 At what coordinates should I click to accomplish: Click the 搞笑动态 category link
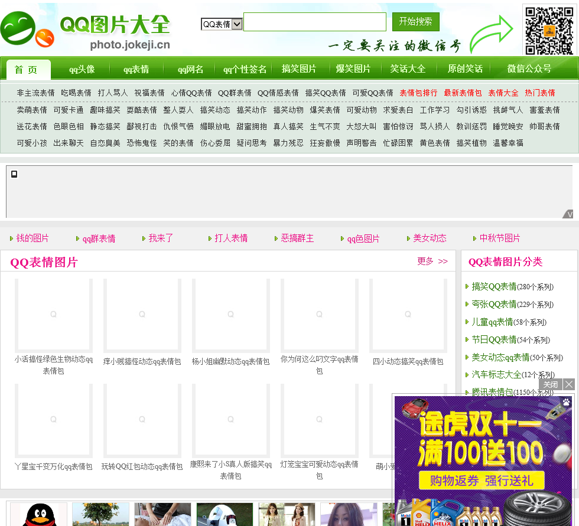pos(215,110)
